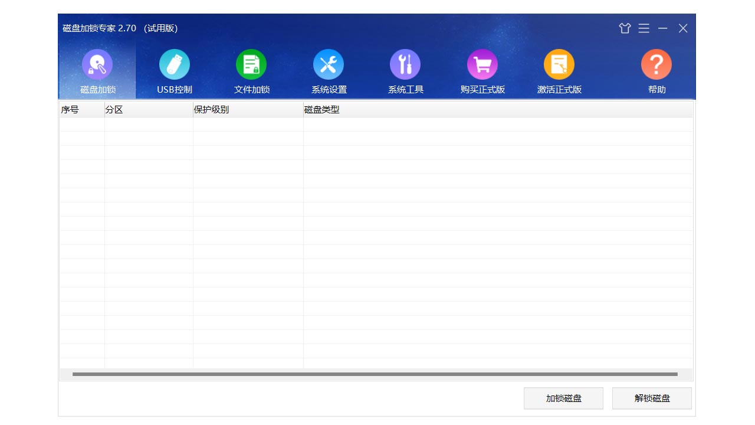The image size is (755, 425).
Task: Click the horizontal scrollbar below the list
Action: pyautogui.click(x=375, y=374)
